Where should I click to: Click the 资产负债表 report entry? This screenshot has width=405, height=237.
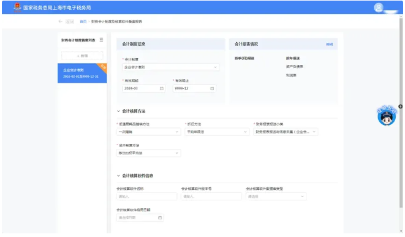point(295,67)
